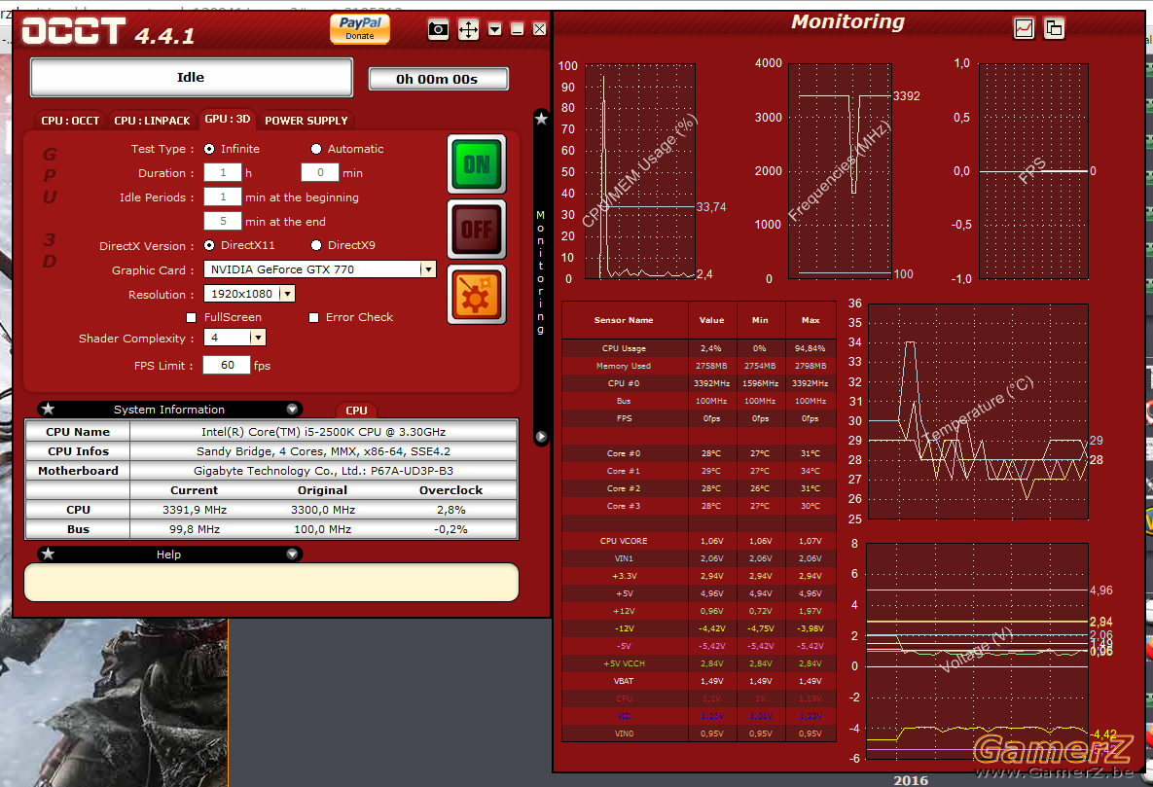Open the Shader Complexity dropdown
The height and width of the screenshot is (787, 1153).
[x=258, y=338]
